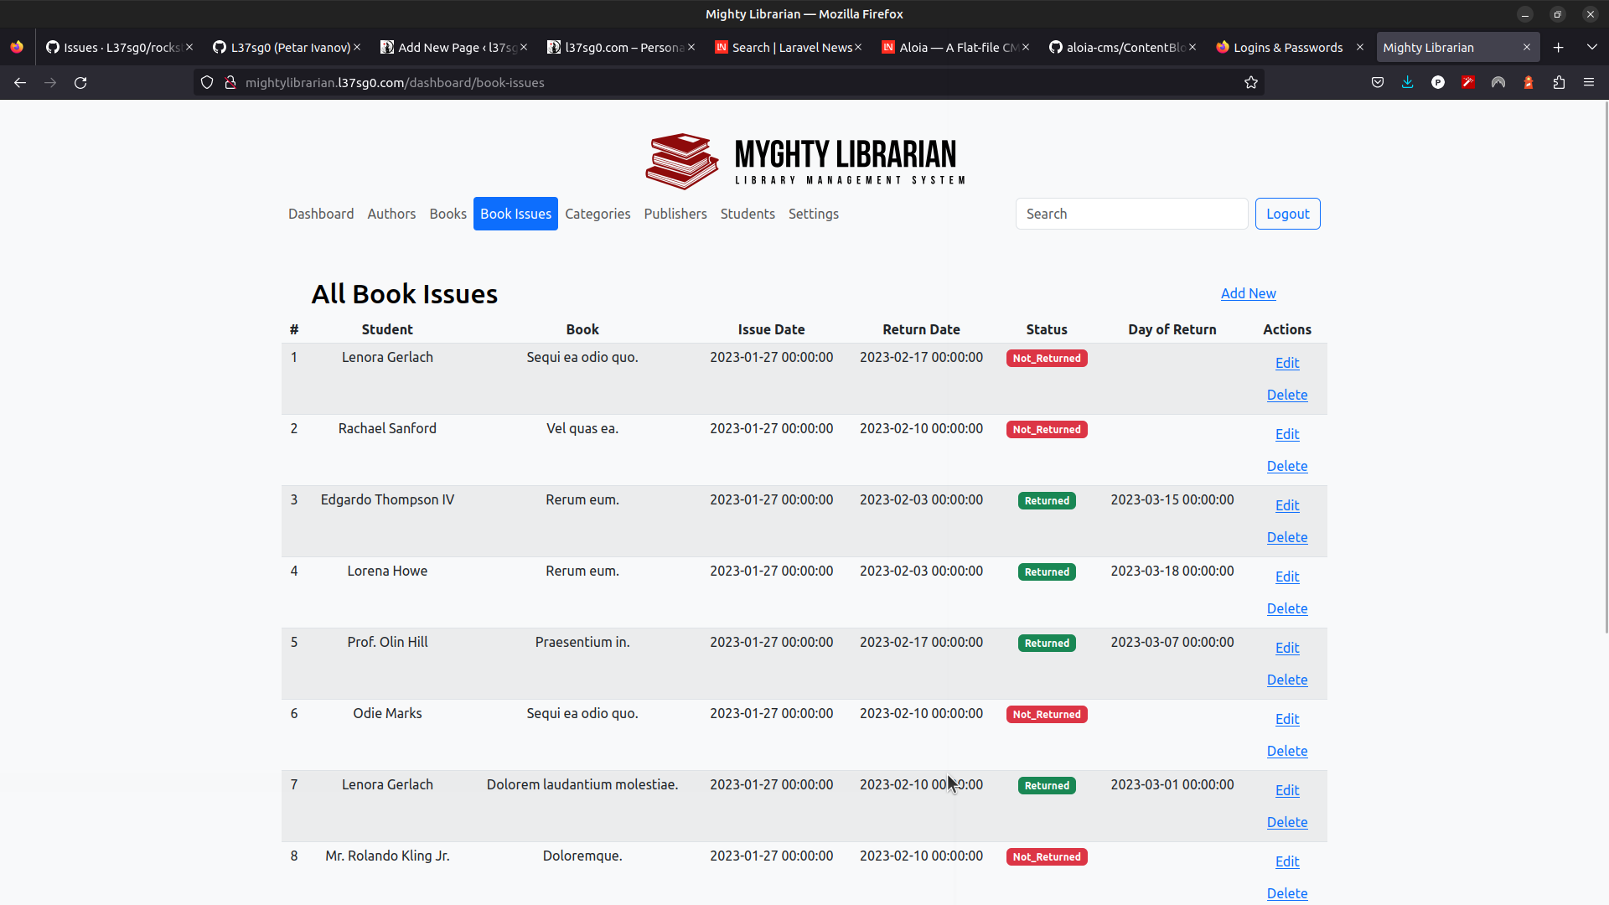Click the 2023-03-15 day of return cell
The image size is (1609, 905).
pyautogui.click(x=1172, y=499)
